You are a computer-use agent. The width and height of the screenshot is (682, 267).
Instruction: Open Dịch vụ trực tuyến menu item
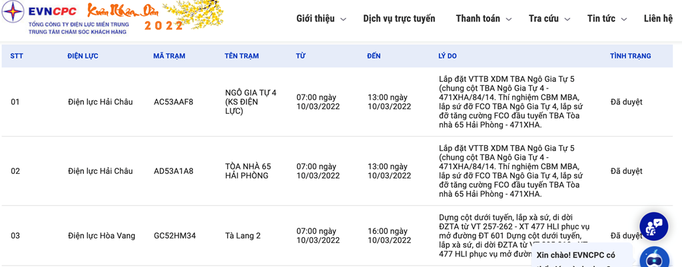point(399,18)
